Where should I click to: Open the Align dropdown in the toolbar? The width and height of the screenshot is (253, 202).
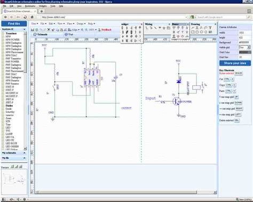coord(76,30)
